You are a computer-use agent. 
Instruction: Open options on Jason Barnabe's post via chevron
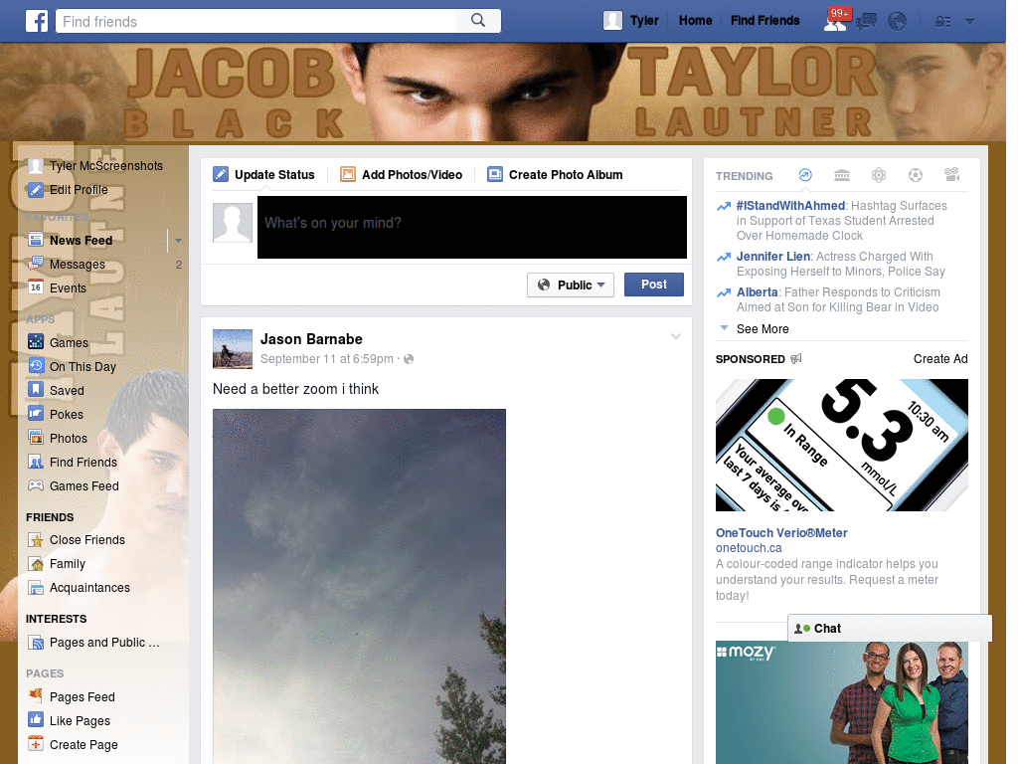(x=675, y=335)
